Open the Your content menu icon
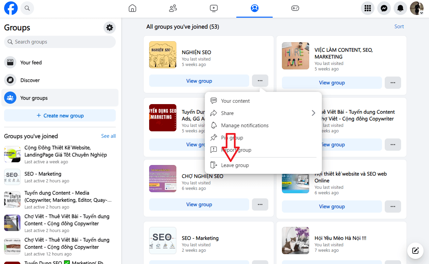The height and width of the screenshot is (264, 429). click(214, 101)
